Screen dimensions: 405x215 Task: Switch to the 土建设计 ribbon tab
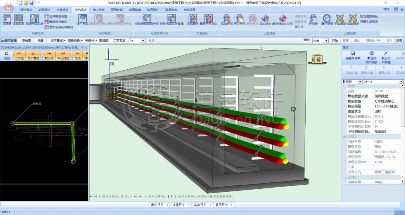pyautogui.click(x=62, y=10)
